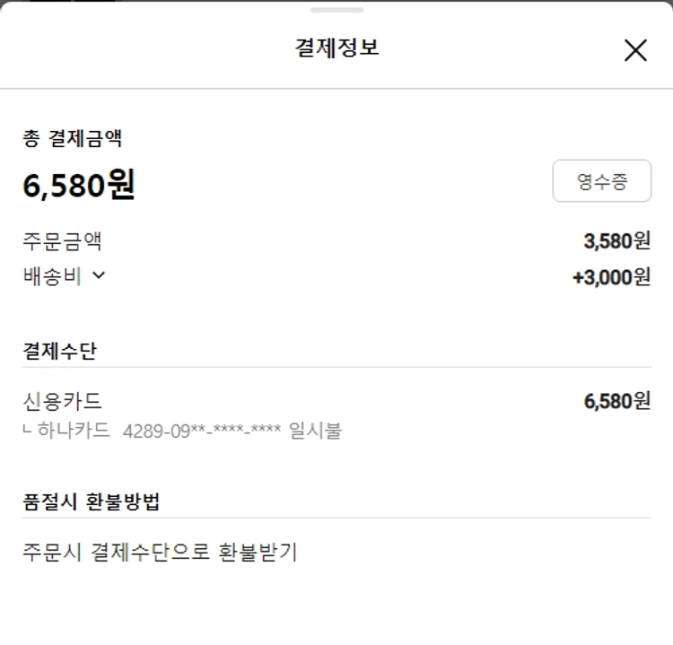Image resolution: width=673 pixels, height=645 pixels.
Task: Select the 품절시 환불방법 heading
Action: (x=91, y=501)
